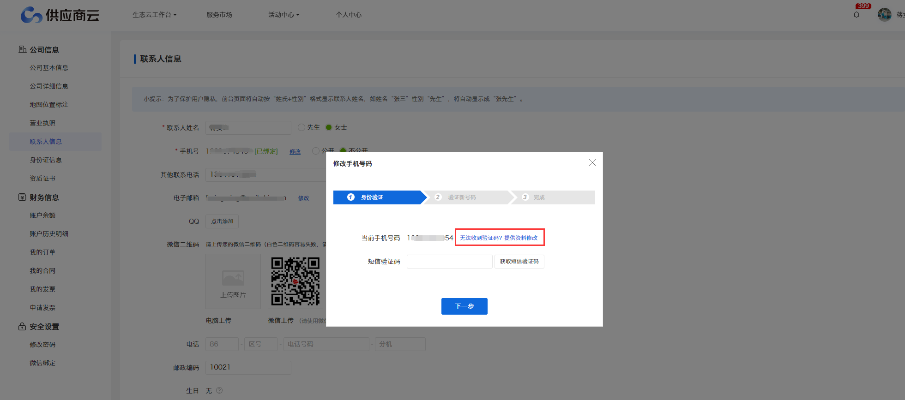Click the 联系人姓名 input field
The width and height of the screenshot is (905, 400).
[248, 128]
